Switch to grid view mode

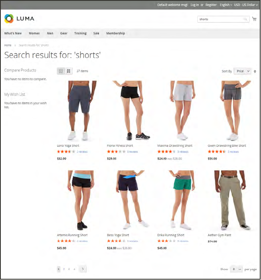tap(61, 71)
